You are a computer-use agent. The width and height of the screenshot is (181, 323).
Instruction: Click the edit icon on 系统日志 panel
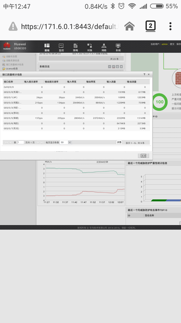(x=113, y=67)
